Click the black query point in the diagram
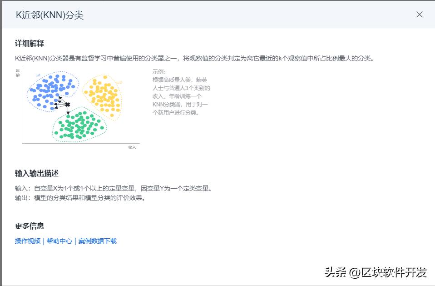This screenshot has width=435, height=286. tap(67, 104)
